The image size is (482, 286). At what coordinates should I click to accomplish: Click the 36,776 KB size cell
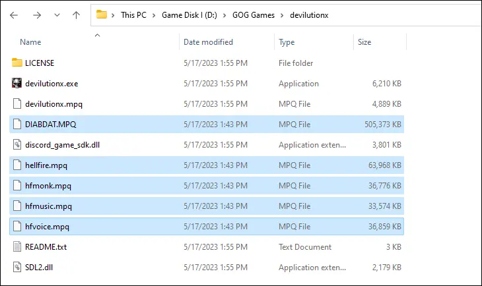385,186
